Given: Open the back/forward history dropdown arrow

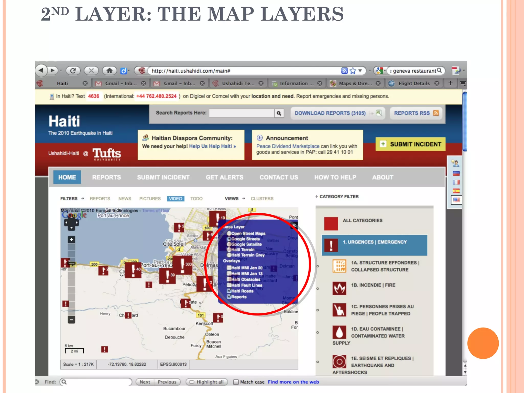Looking at the screenshot, I should click(x=61, y=70).
